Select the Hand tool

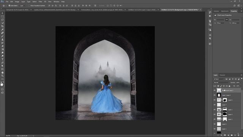coord(2,73)
